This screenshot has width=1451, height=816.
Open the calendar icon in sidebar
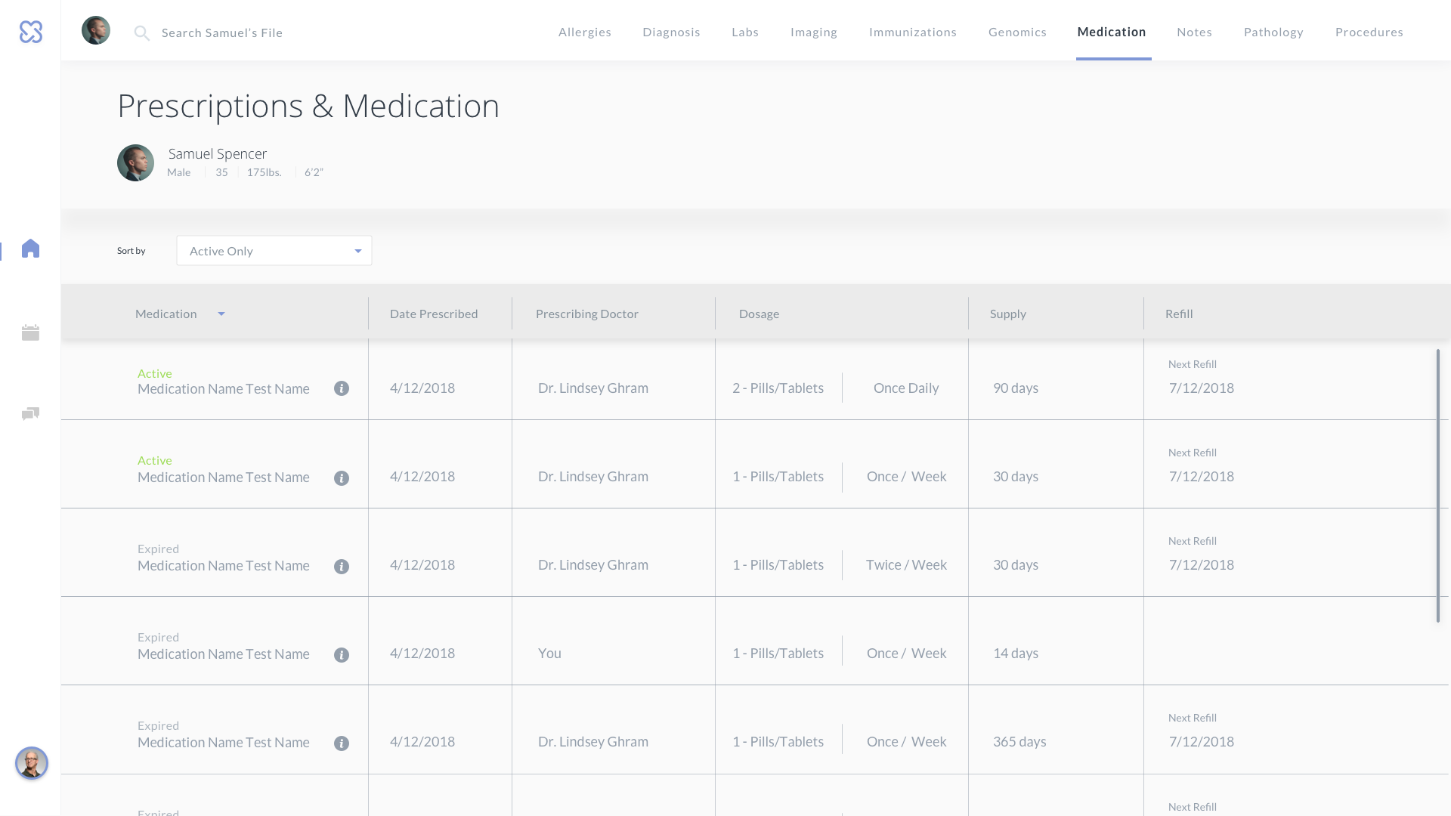pos(30,332)
